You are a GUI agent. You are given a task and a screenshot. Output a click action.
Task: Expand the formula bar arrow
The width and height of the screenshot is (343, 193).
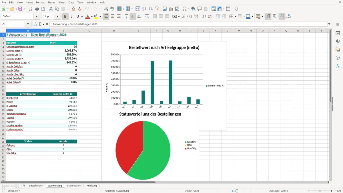(330, 24)
